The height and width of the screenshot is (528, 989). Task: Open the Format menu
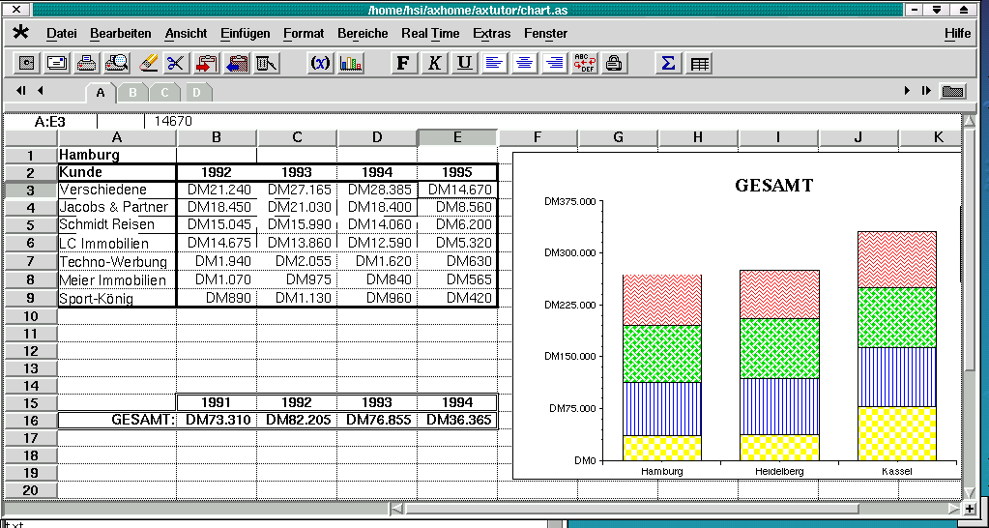304,33
